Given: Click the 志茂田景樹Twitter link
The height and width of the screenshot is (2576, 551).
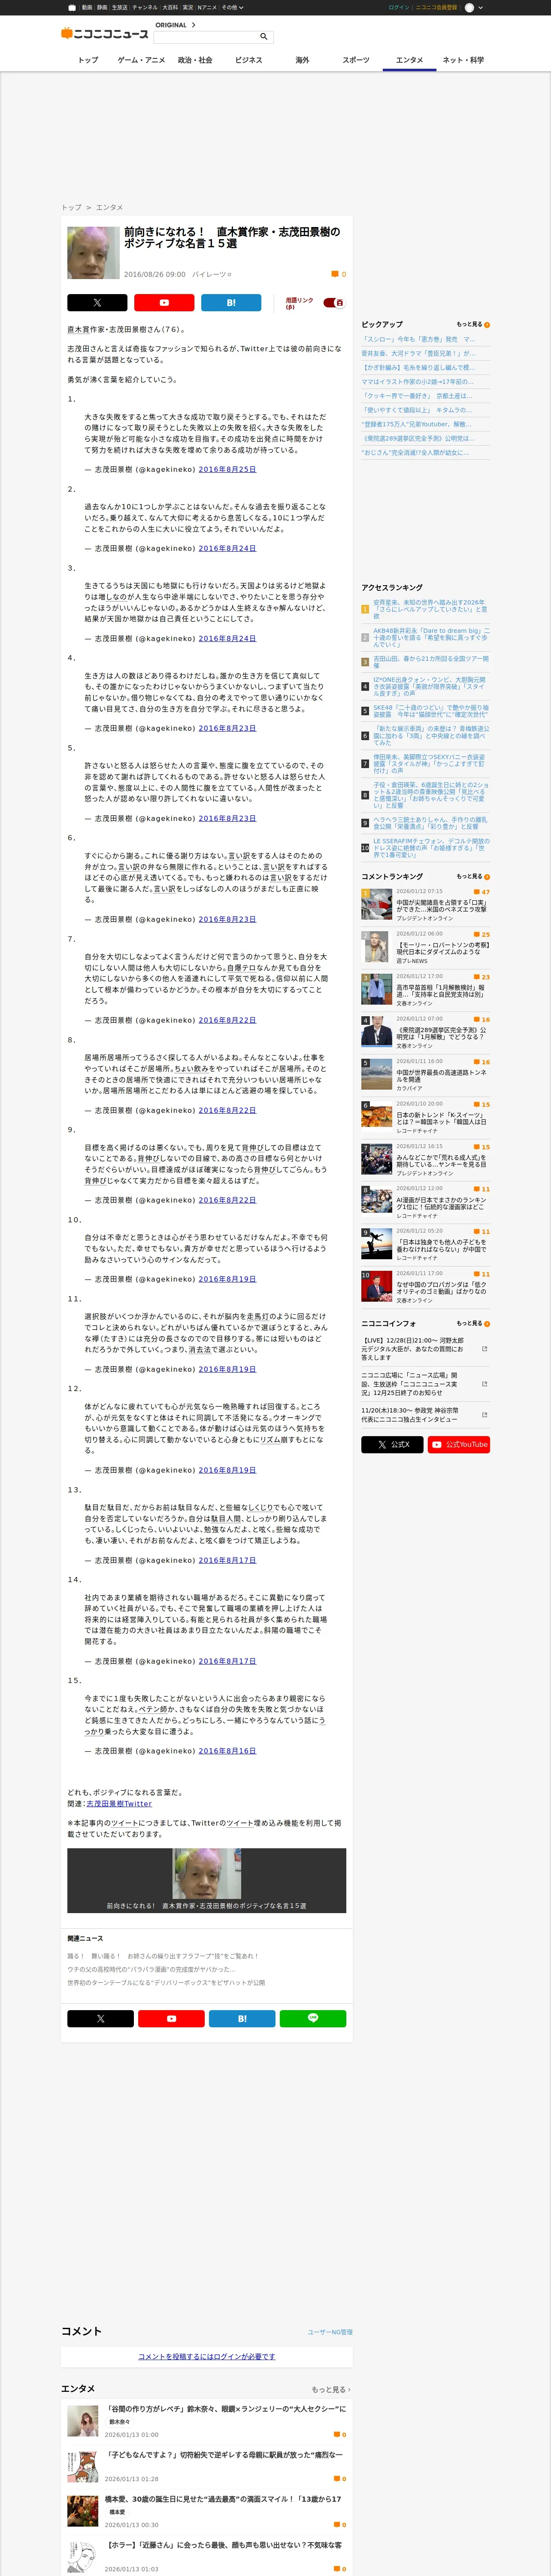Looking at the screenshot, I should tap(119, 1804).
